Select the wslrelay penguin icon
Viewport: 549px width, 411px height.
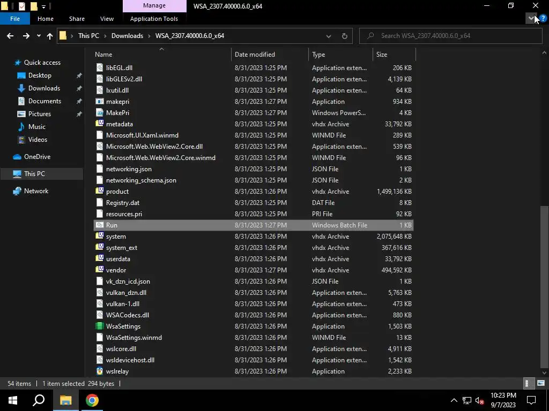click(x=100, y=371)
